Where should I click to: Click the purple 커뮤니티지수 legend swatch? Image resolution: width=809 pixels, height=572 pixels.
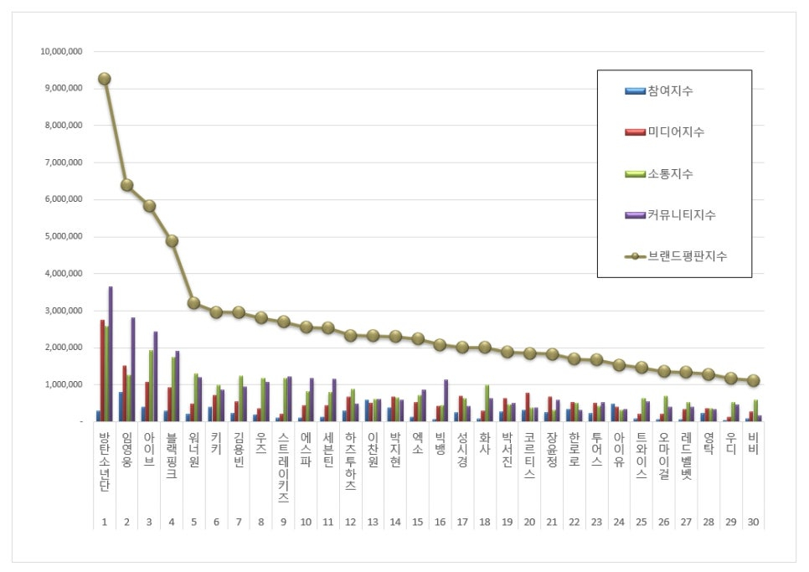635,215
